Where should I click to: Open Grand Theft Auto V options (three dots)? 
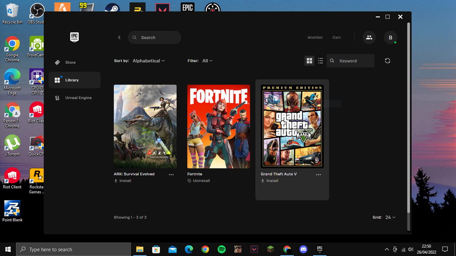click(318, 175)
